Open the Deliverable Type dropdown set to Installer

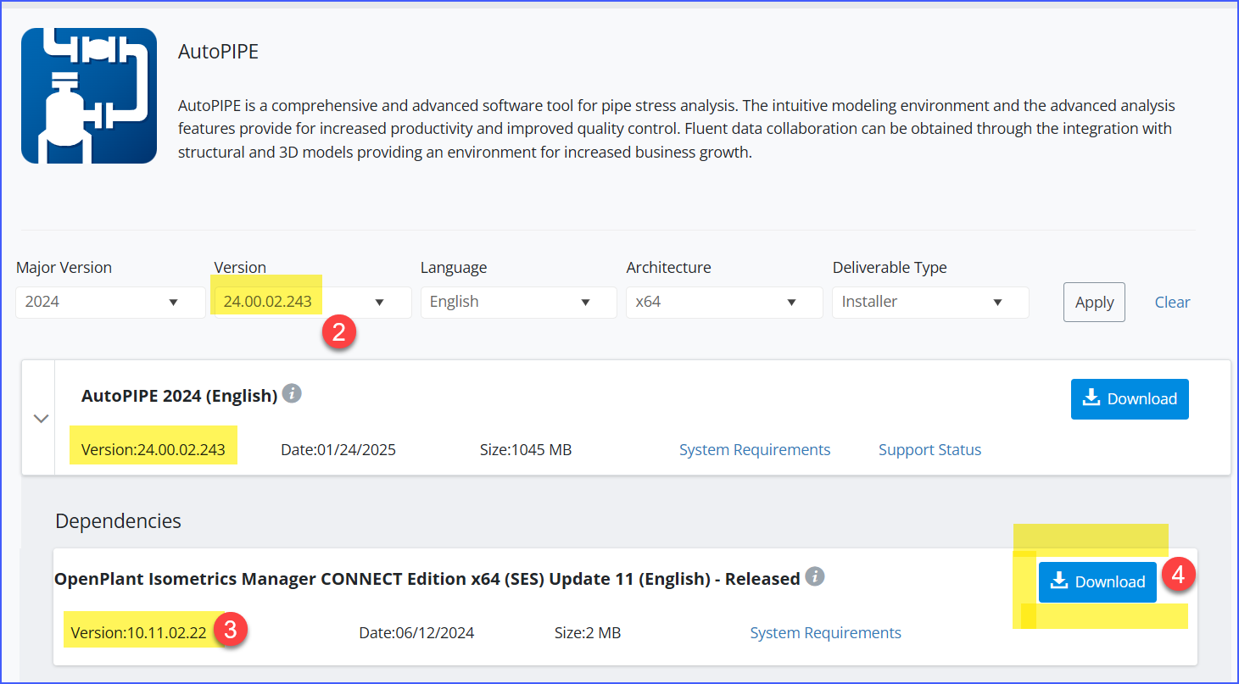pos(930,302)
